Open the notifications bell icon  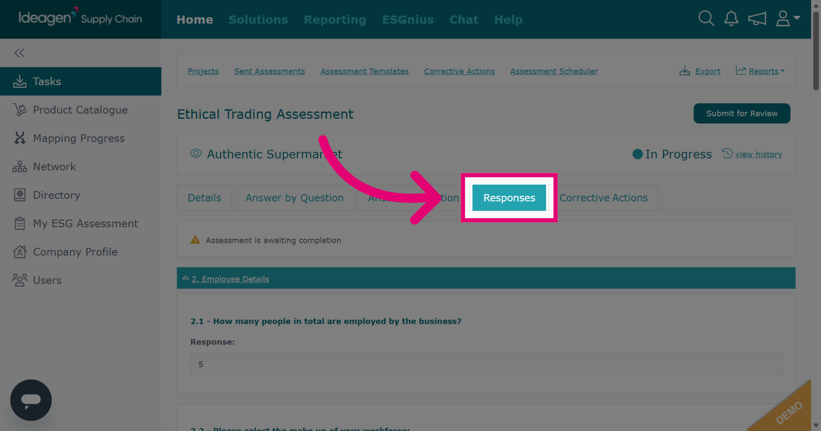click(731, 18)
